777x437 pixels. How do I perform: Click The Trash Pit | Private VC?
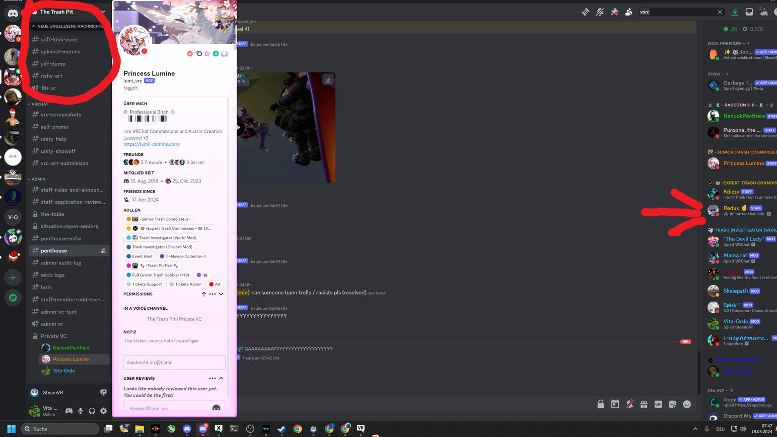point(174,319)
